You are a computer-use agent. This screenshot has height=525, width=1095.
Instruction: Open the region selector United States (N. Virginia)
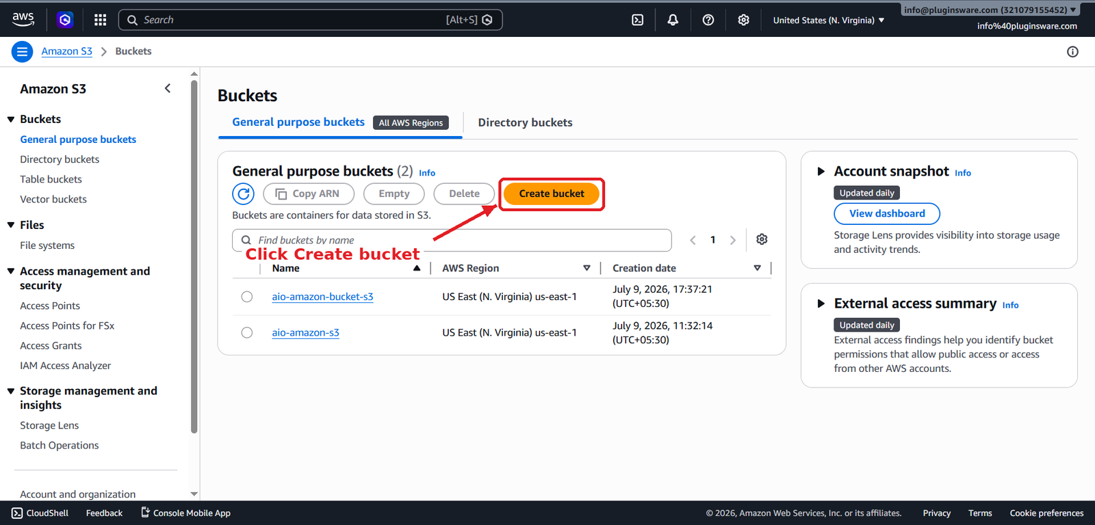pyautogui.click(x=829, y=21)
